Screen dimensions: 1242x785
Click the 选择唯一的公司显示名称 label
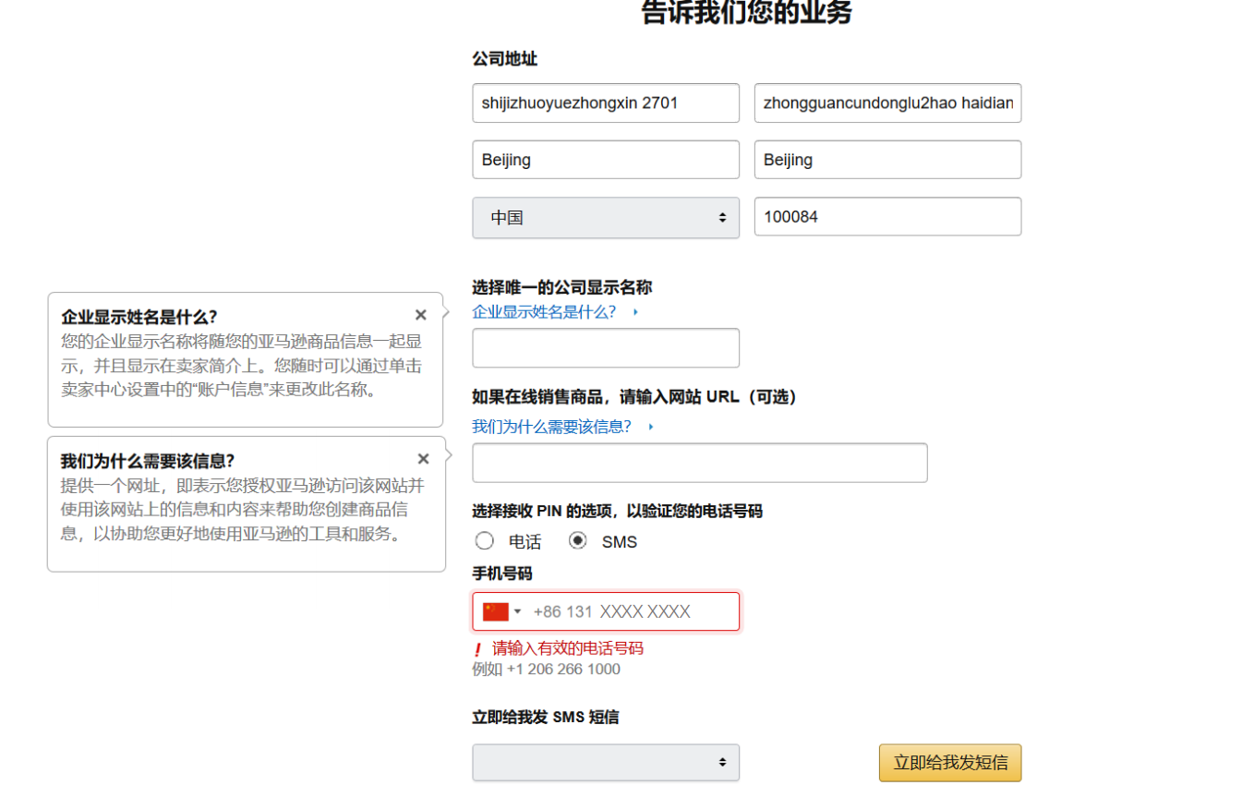[562, 287]
